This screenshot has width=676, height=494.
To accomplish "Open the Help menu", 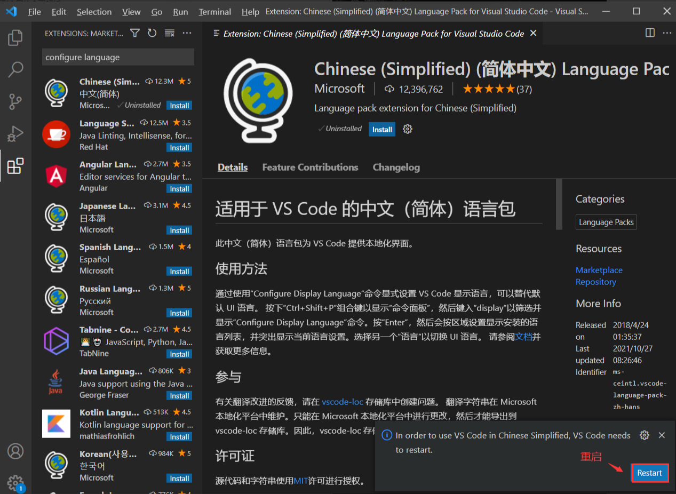I will 250,12.
